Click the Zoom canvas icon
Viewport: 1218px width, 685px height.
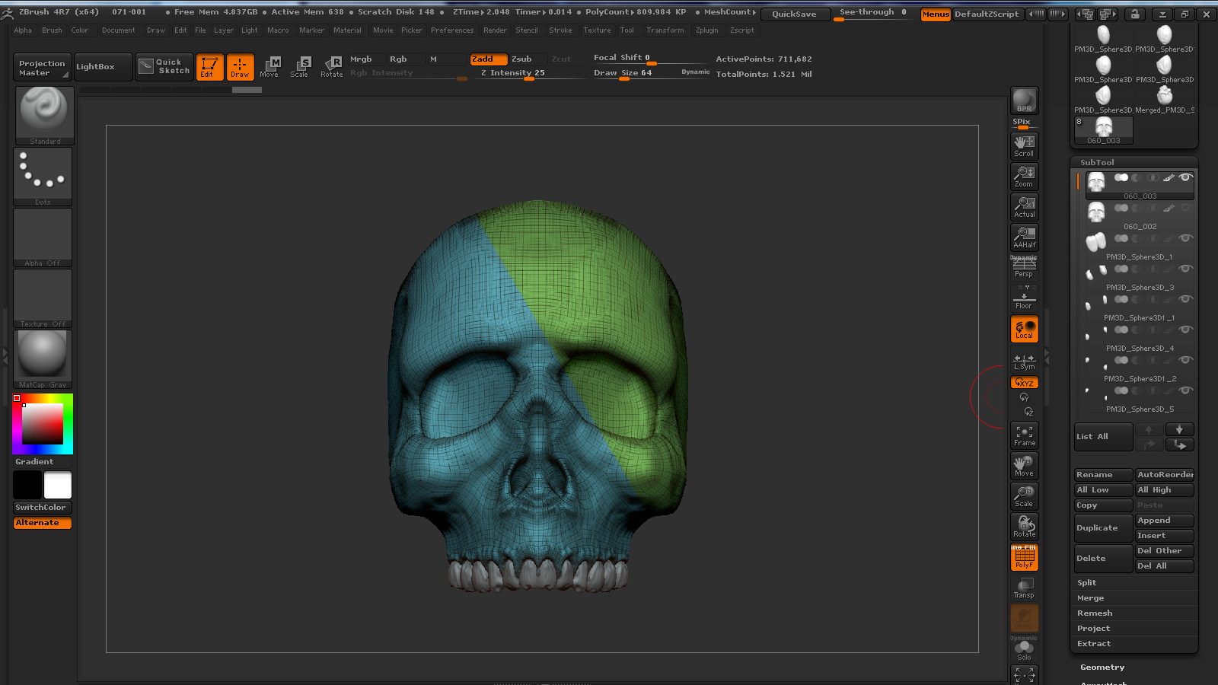[x=1025, y=177]
